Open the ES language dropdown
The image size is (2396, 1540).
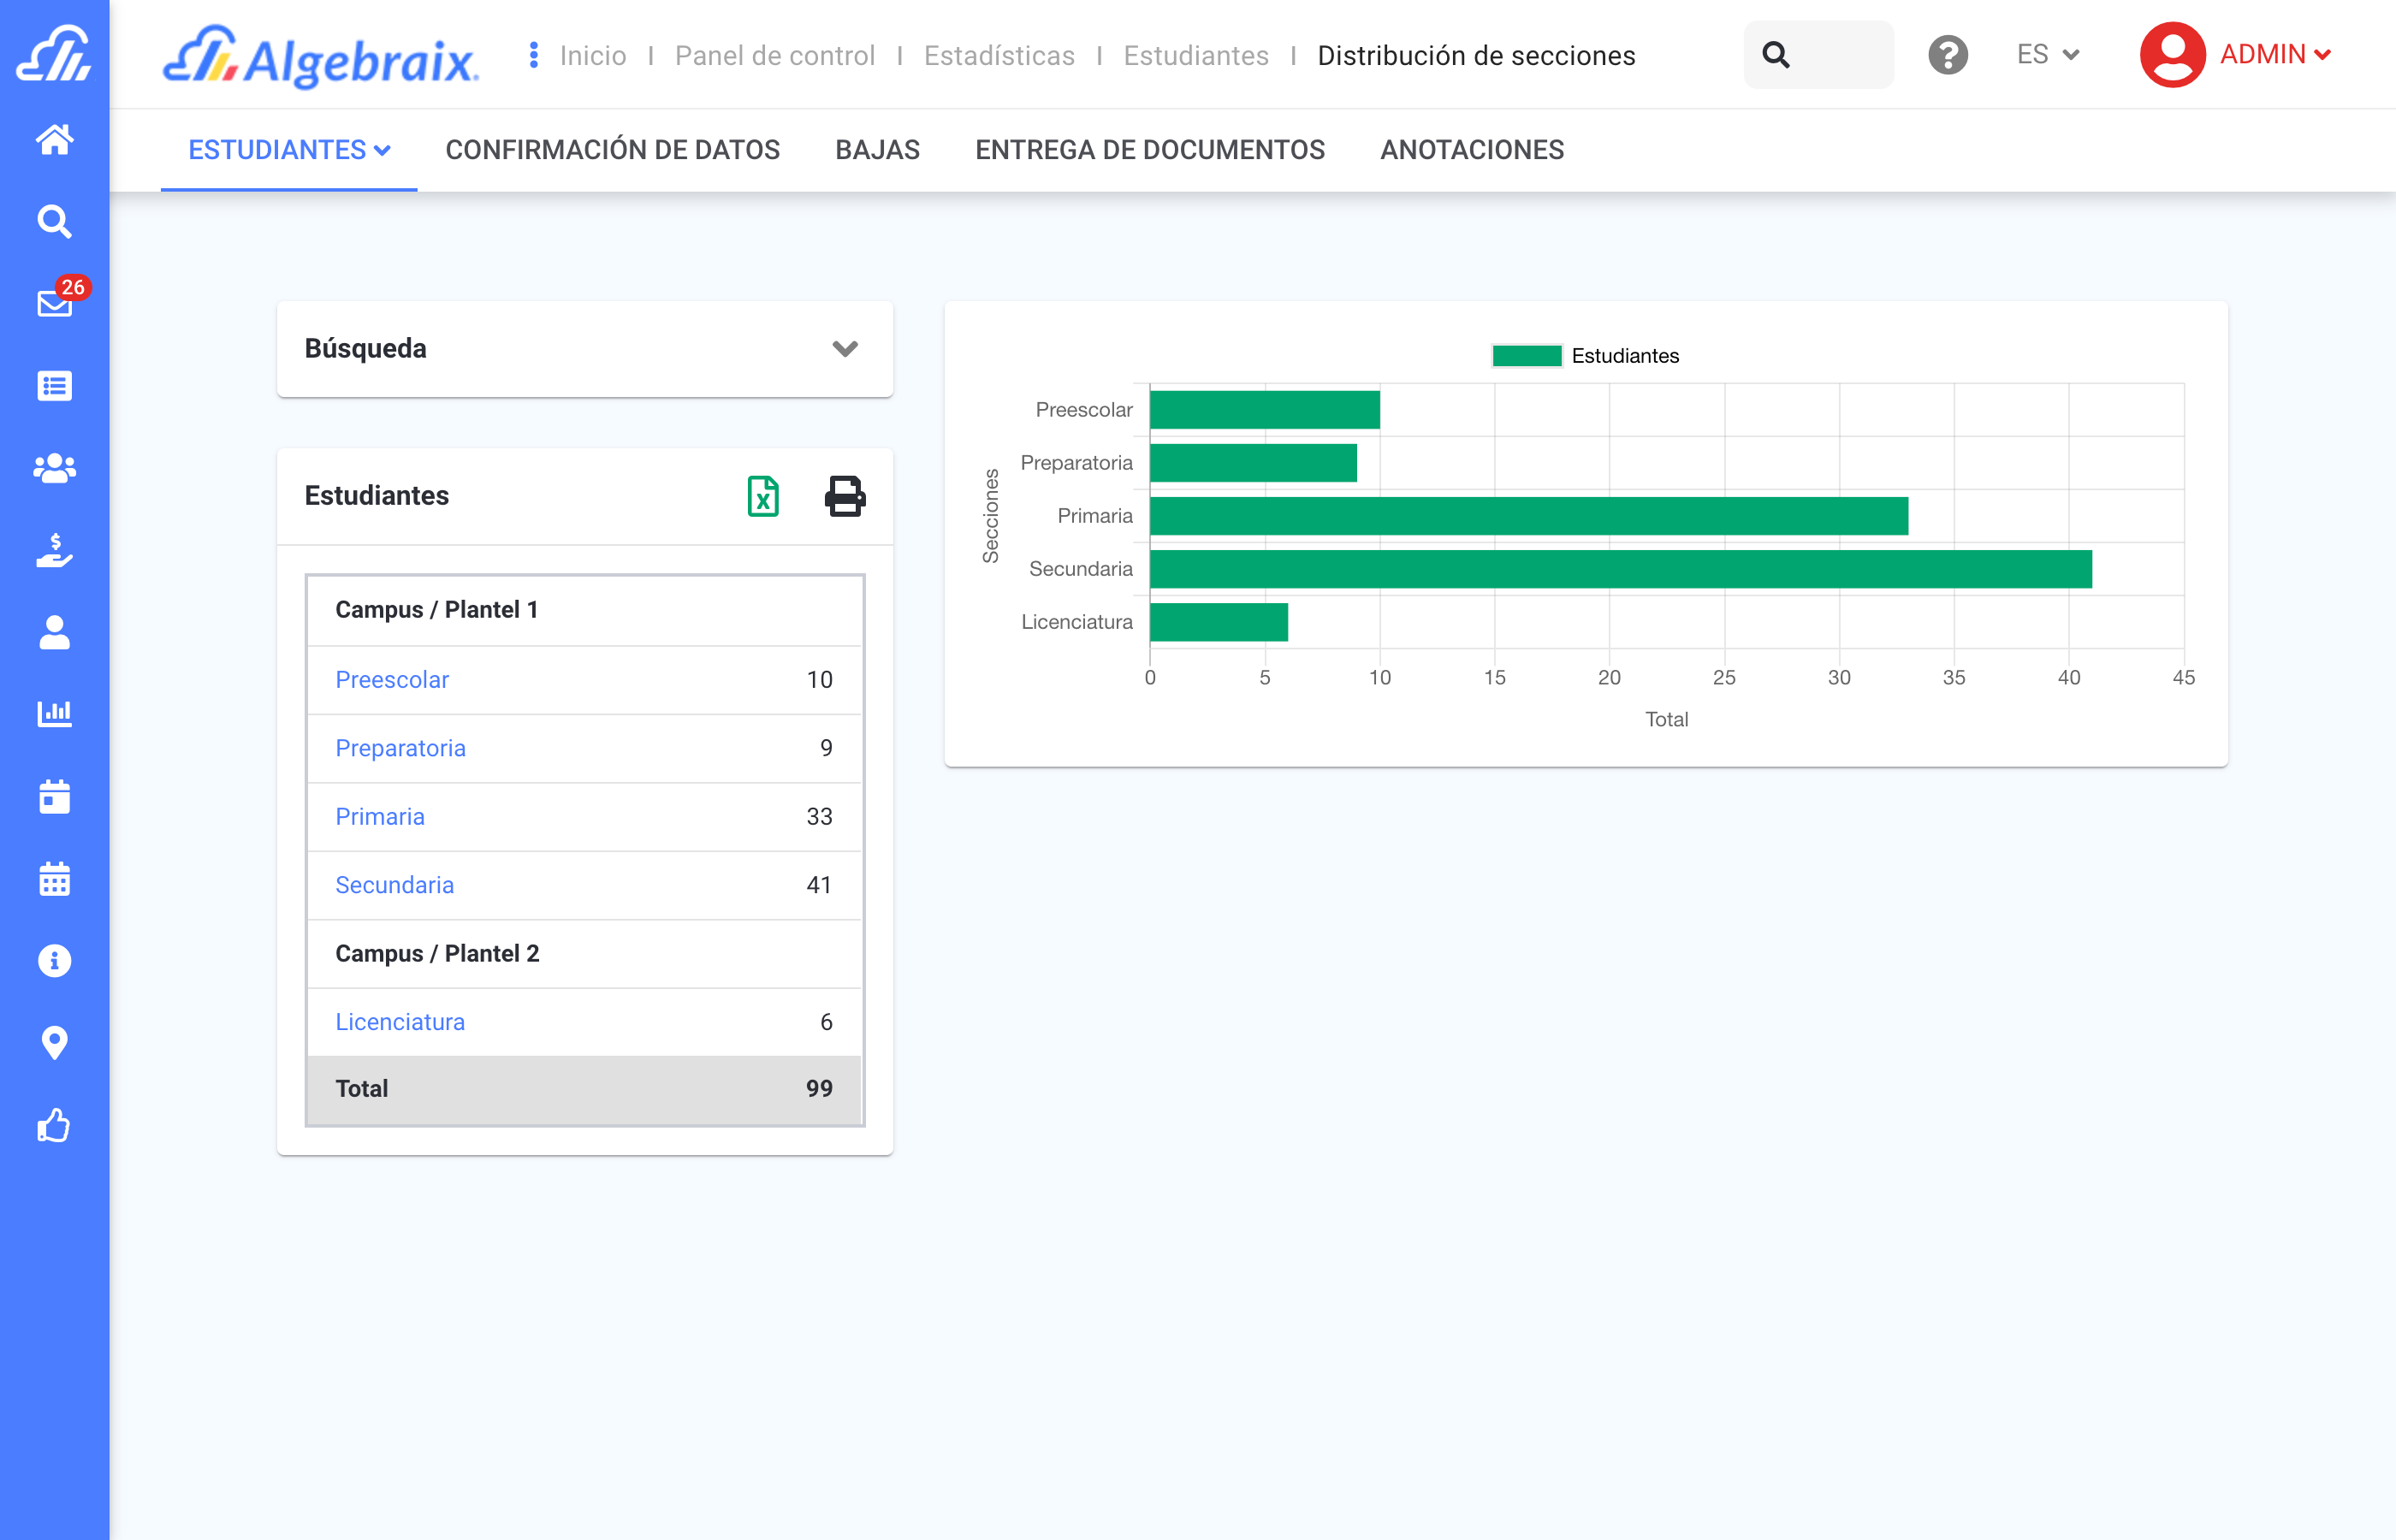click(2047, 55)
